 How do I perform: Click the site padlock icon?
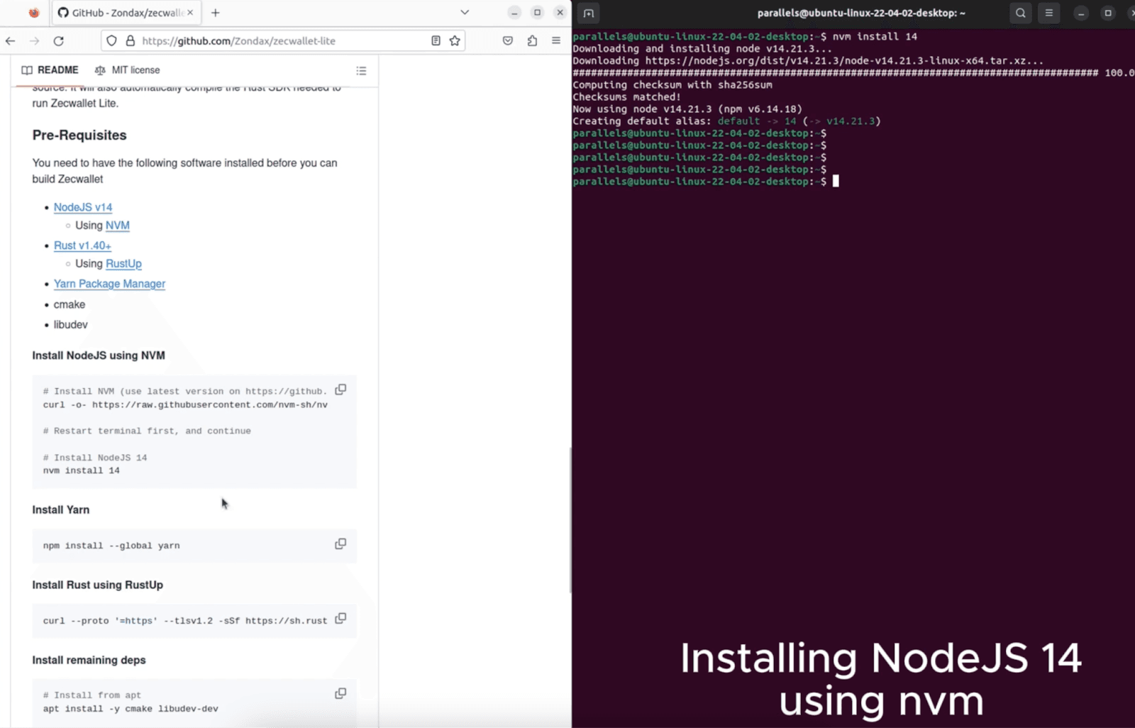pyautogui.click(x=131, y=41)
